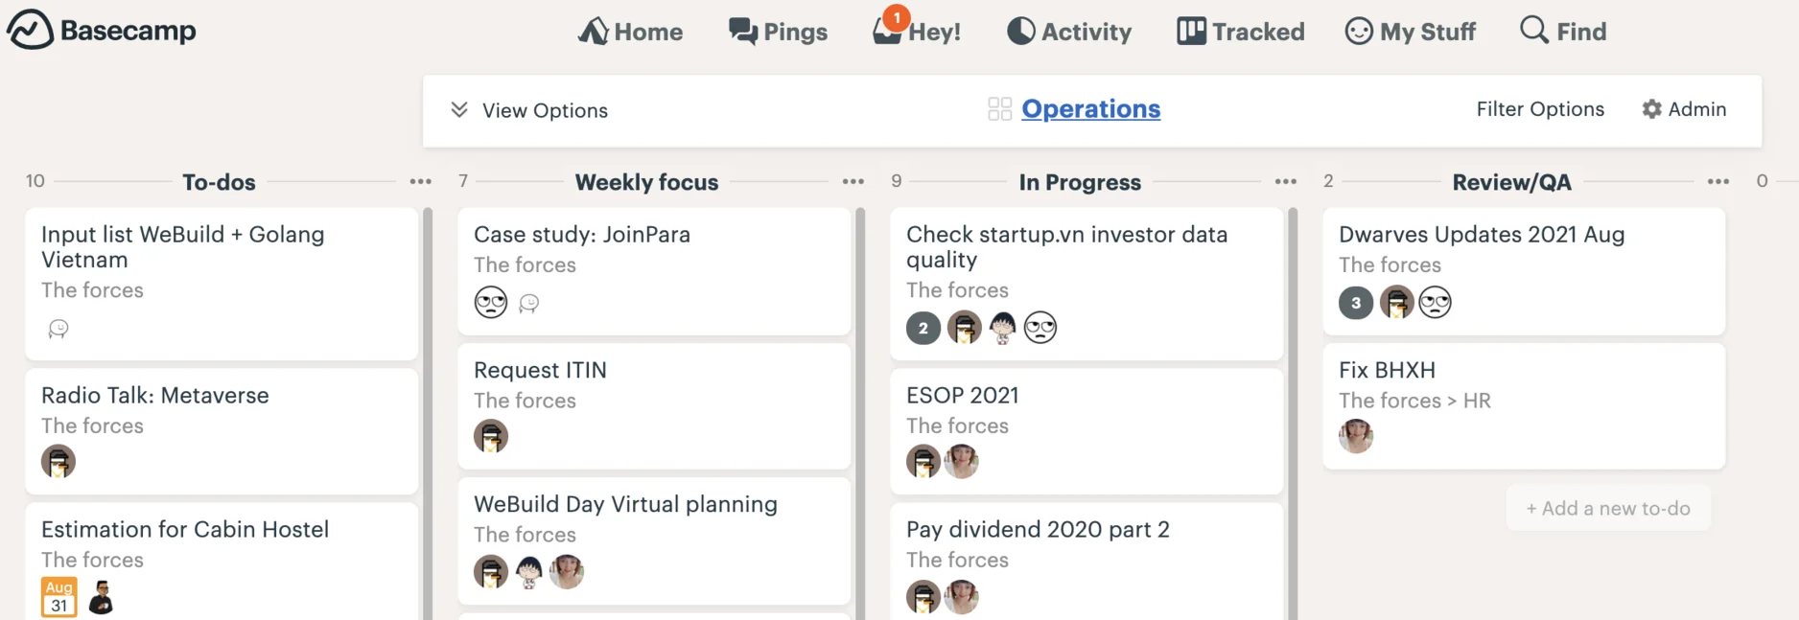Click Add a new to-do button
This screenshot has height=620, width=1799.
click(x=1608, y=509)
